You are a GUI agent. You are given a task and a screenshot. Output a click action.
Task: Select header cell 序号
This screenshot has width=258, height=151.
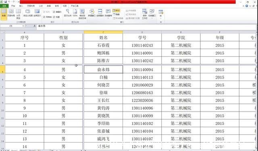coord(25,37)
